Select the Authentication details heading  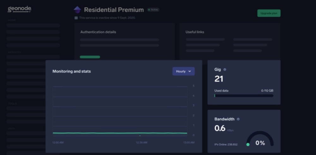click(98, 32)
